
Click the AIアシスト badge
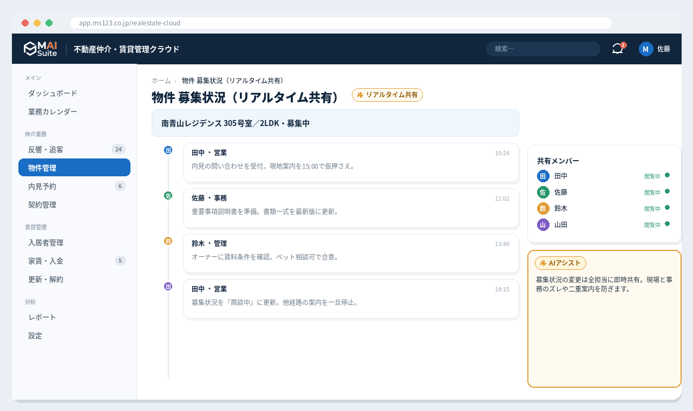[560, 263]
